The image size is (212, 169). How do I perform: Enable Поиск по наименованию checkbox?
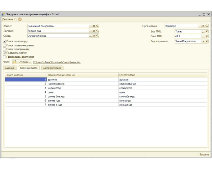point(5,45)
